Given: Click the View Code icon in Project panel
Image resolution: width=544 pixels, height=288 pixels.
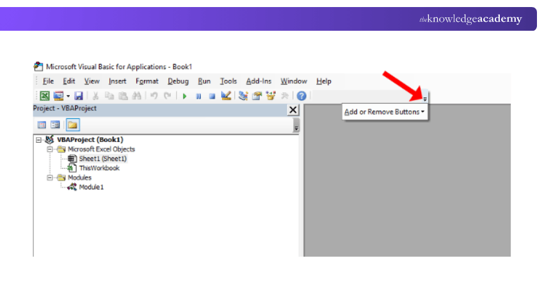Looking at the screenshot, I should click(x=42, y=125).
